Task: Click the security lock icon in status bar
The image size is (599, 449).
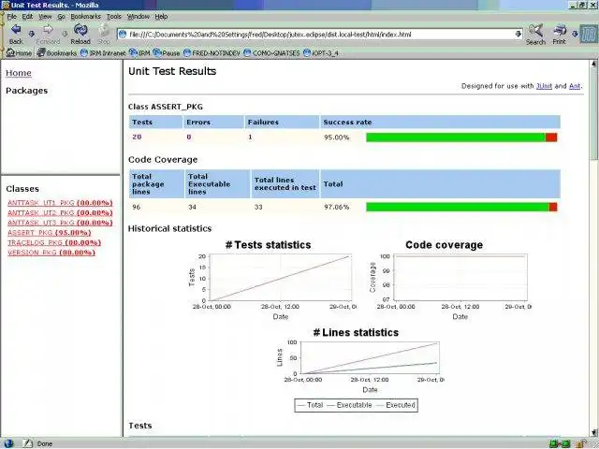Action: pos(582,443)
